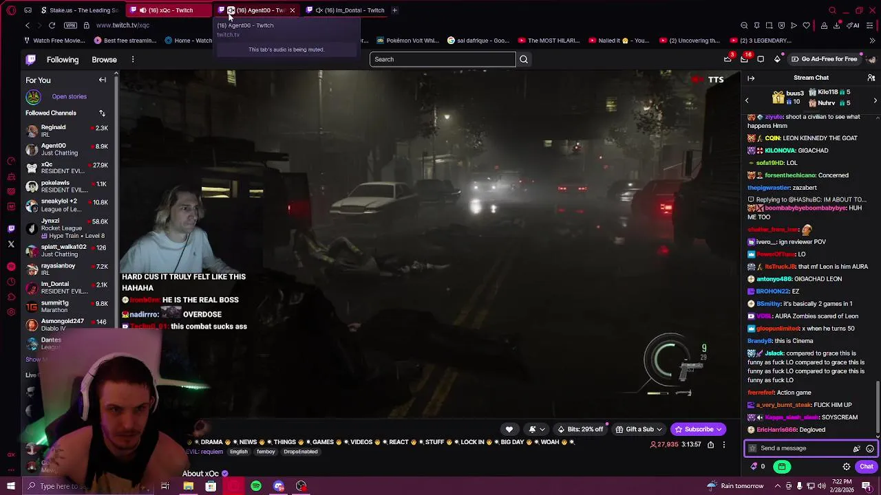Open the Browse page
The width and height of the screenshot is (881, 495).
tap(105, 60)
